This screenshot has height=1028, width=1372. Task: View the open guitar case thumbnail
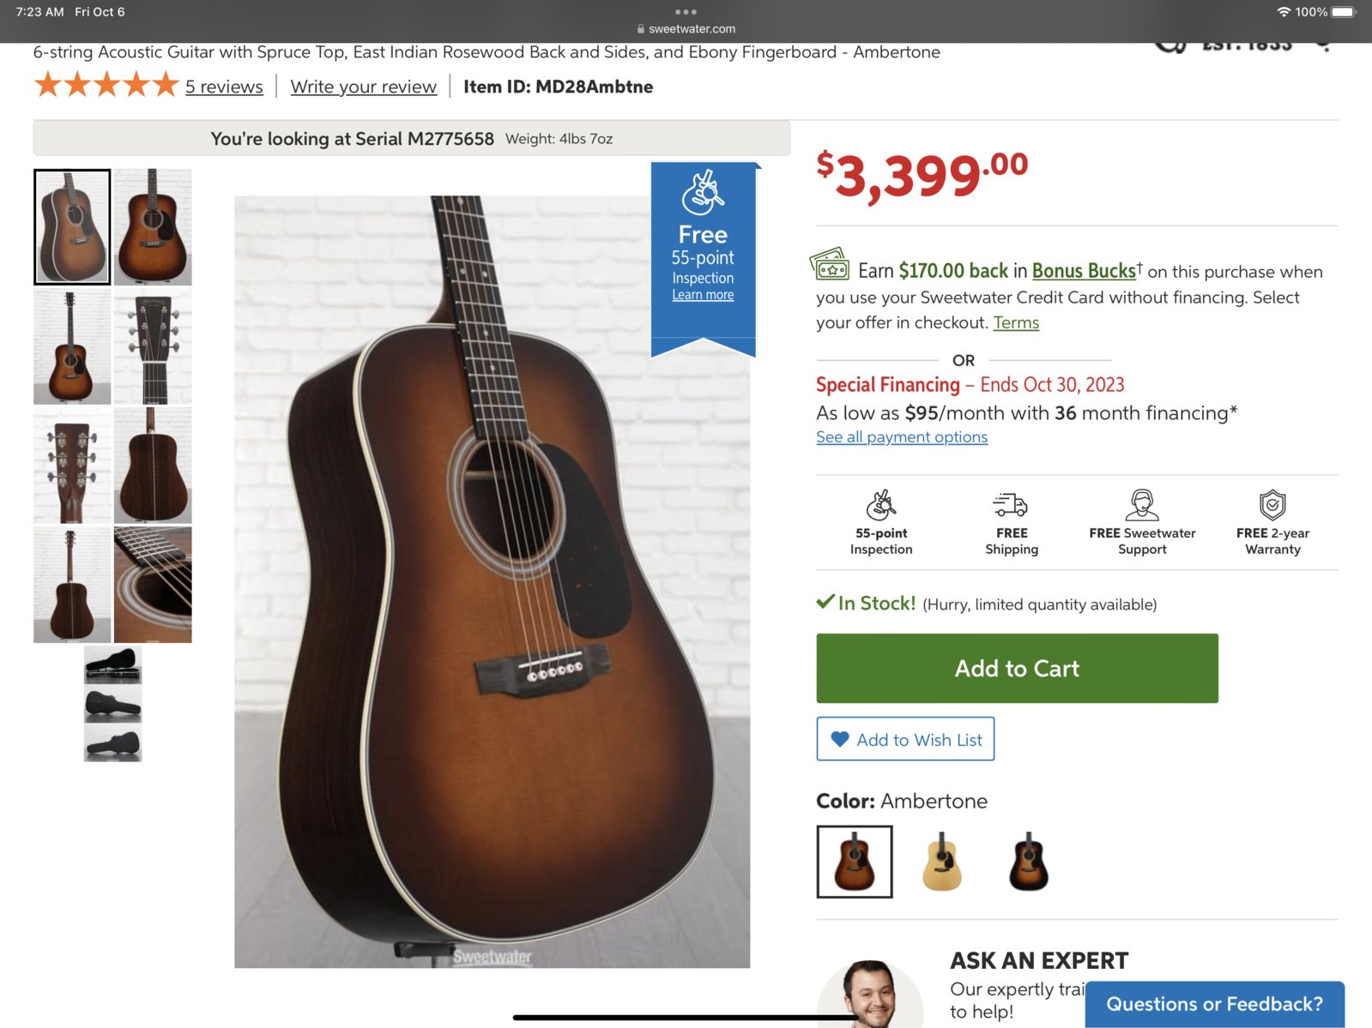[x=112, y=664]
